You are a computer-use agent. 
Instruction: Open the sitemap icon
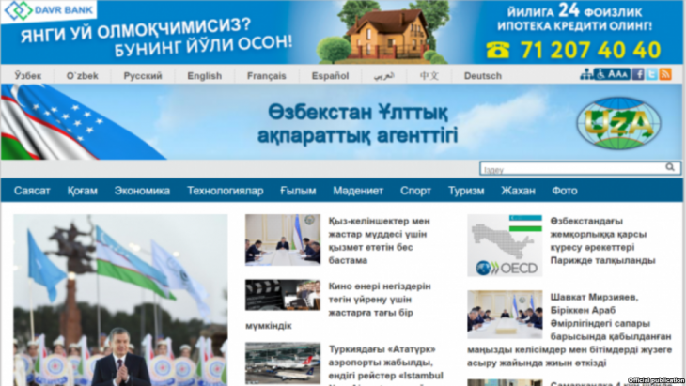pyautogui.click(x=586, y=75)
